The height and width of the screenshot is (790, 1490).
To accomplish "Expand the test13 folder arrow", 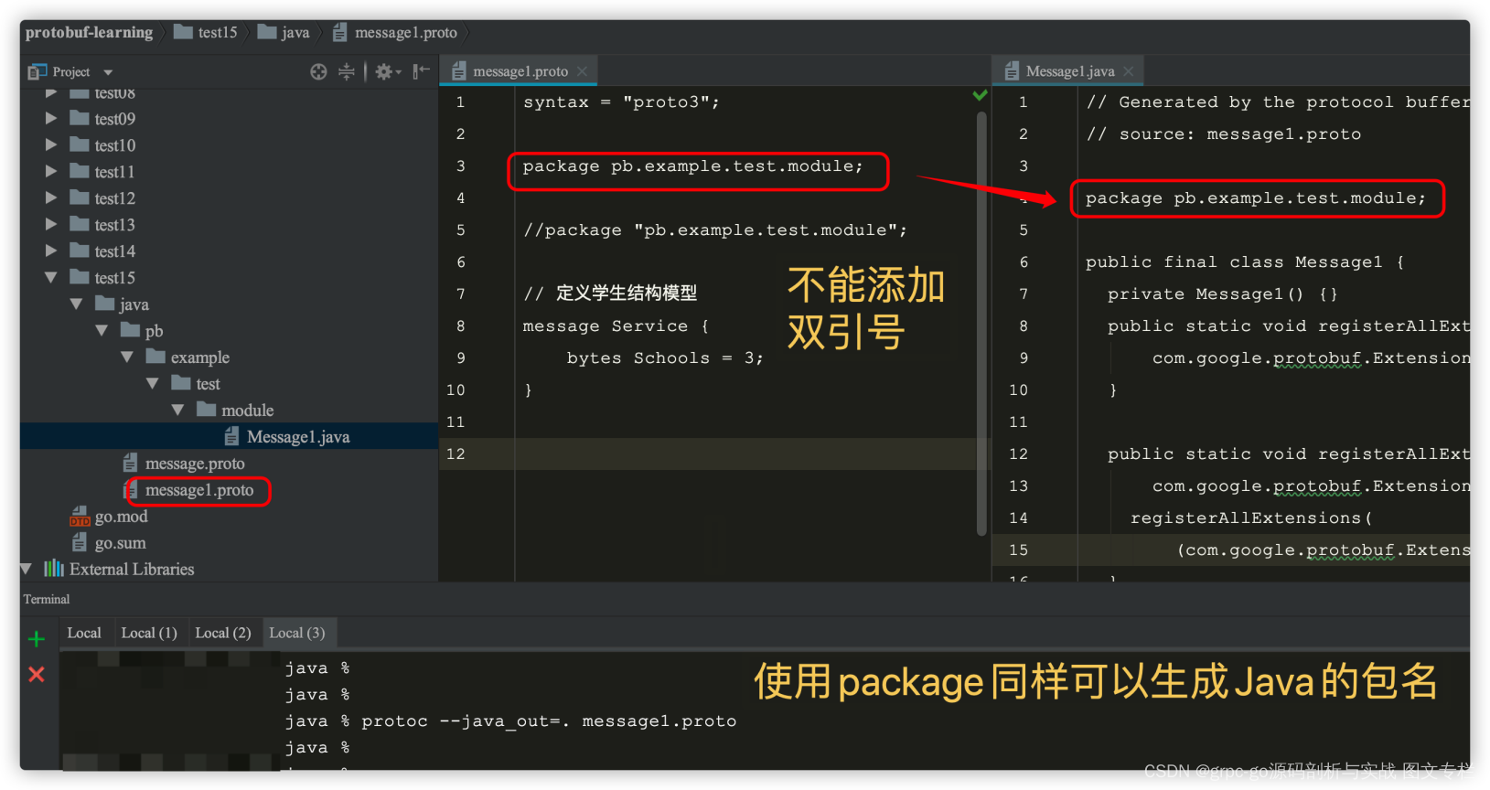I will click(51, 224).
